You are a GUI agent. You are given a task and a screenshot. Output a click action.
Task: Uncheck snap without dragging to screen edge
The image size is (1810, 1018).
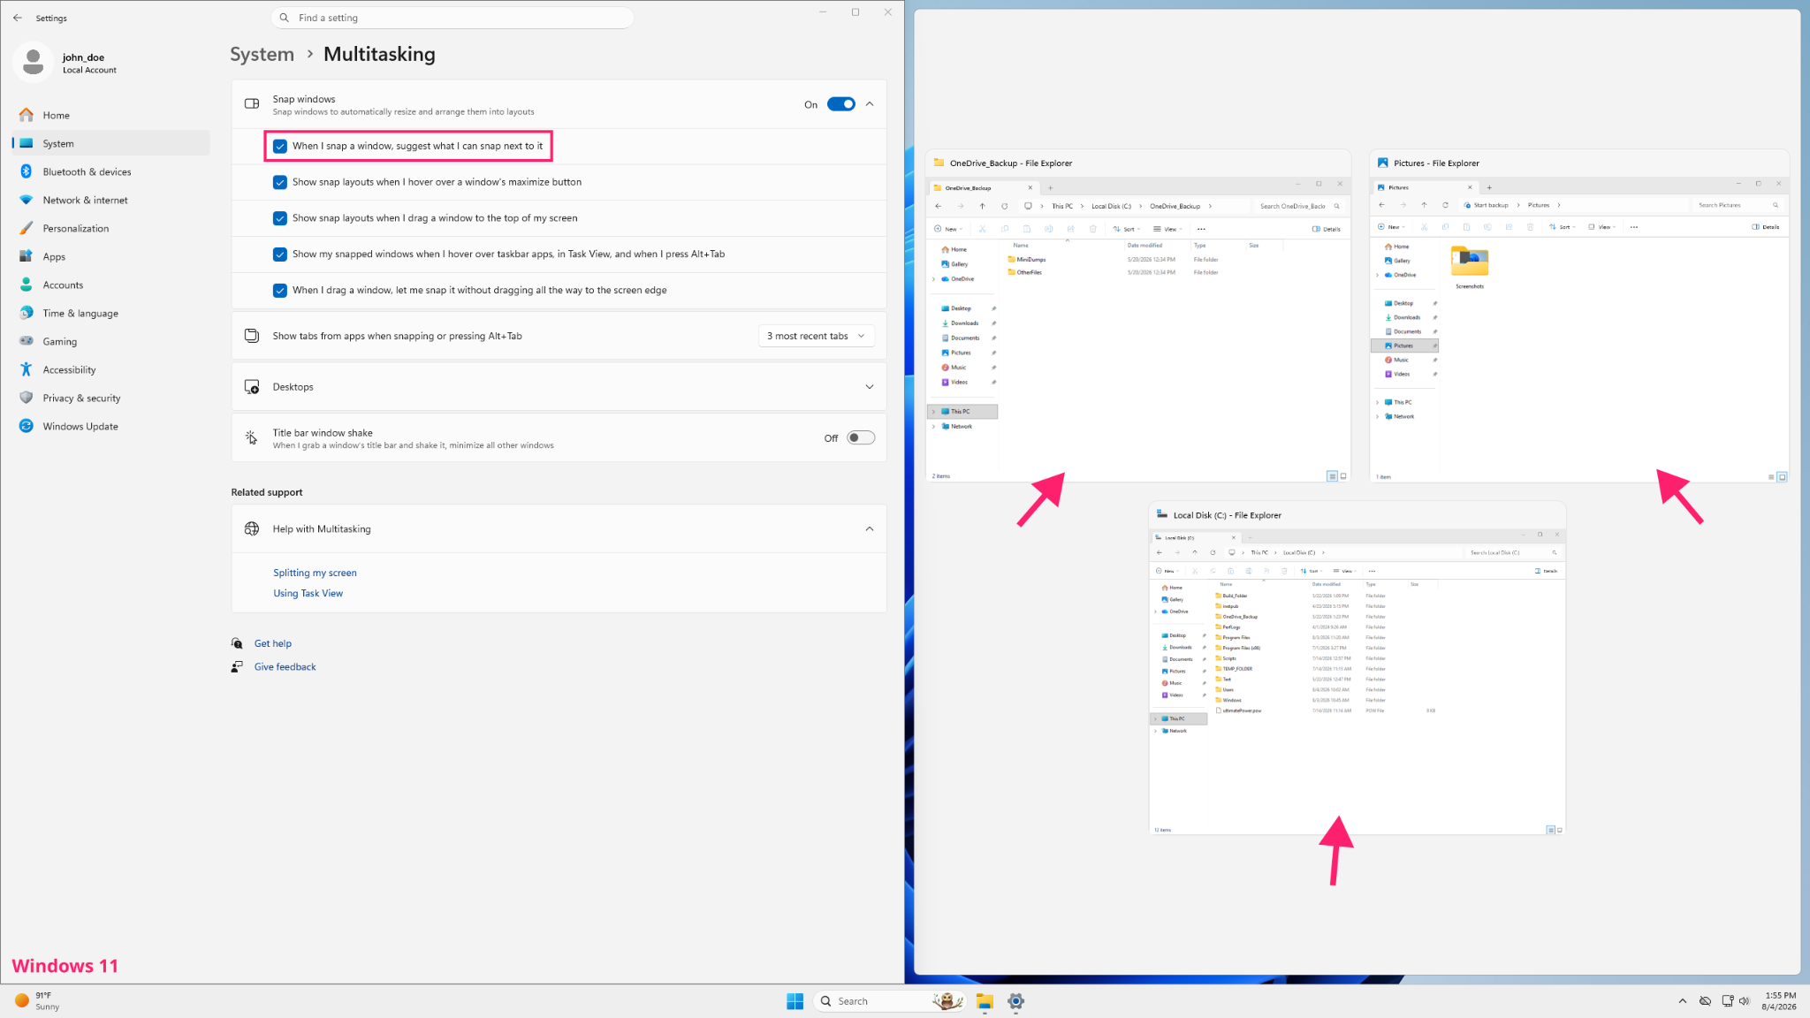pyautogui.click(x=280, y=291)
